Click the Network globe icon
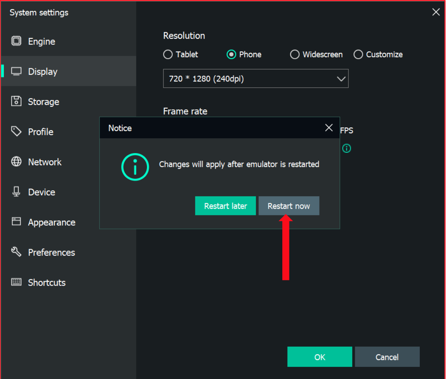Viewport: 446px width, 379px height. pyautogui.click(x=16, y=162)
